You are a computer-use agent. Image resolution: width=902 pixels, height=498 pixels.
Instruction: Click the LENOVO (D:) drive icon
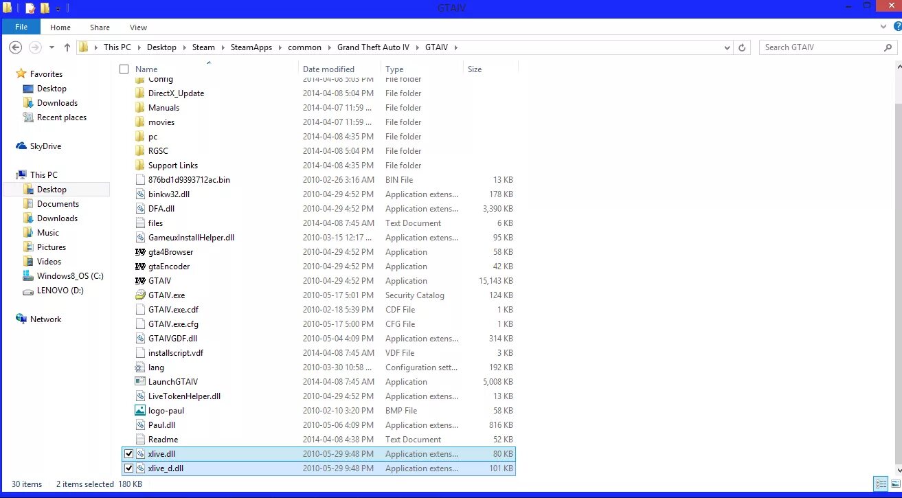(x=28, y=291)
